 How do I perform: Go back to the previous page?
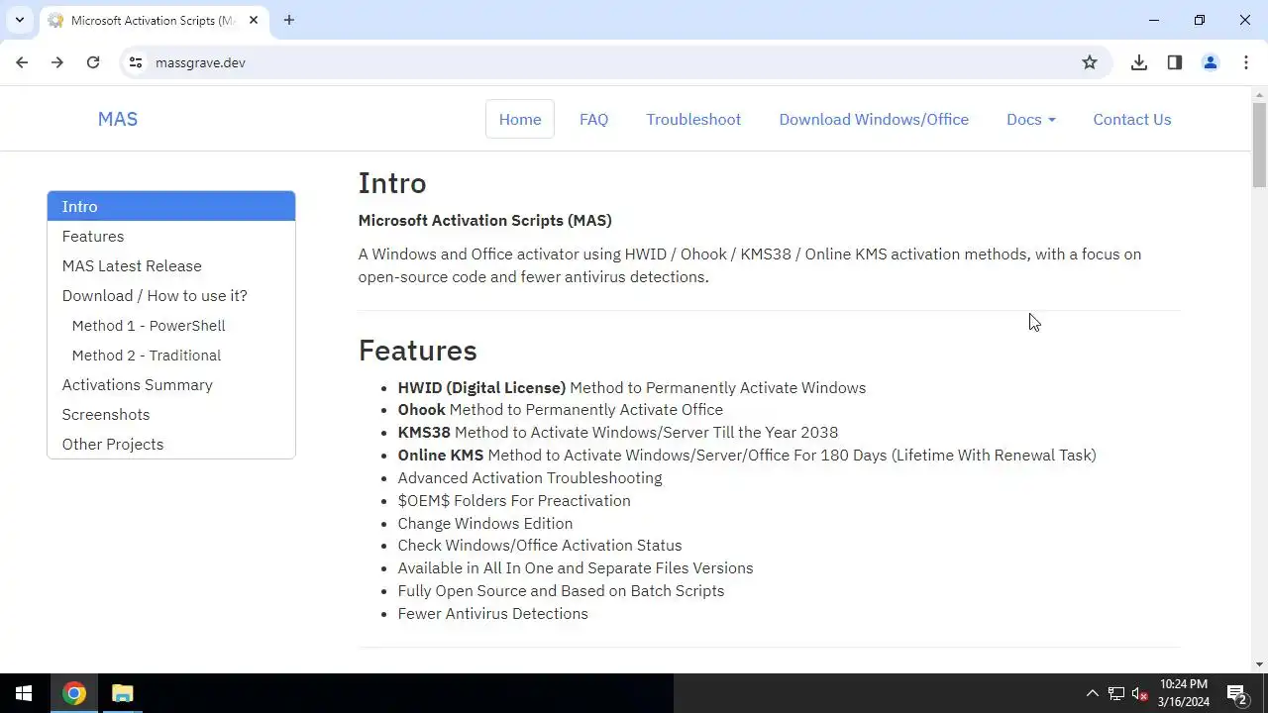(x=22, y=62)
